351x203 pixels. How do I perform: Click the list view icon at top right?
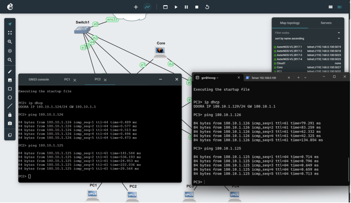pyautogui.click(x=340, y=7)
